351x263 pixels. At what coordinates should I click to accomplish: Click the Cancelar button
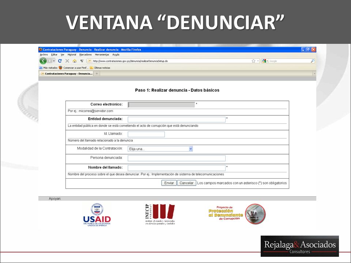click(x=186, y=183)
